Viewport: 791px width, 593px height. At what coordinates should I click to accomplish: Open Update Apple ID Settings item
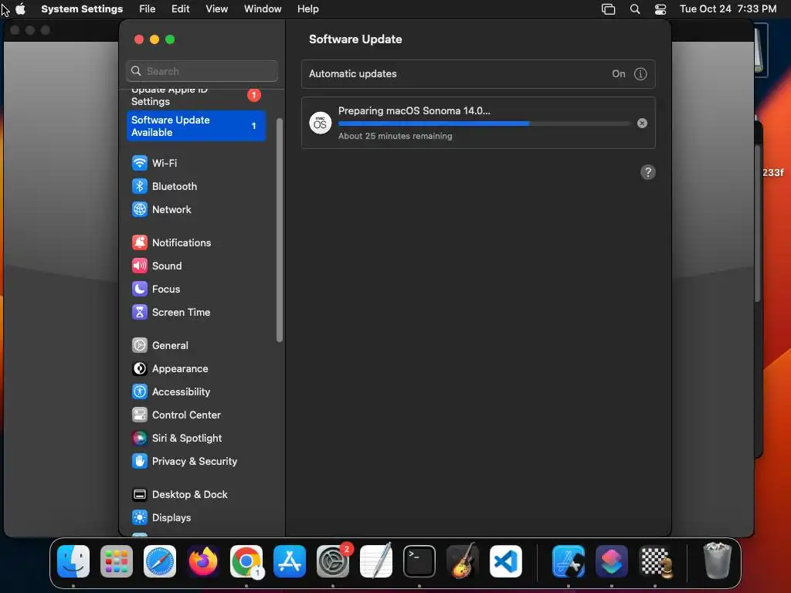pyautogui.click(x=197, y=96)
